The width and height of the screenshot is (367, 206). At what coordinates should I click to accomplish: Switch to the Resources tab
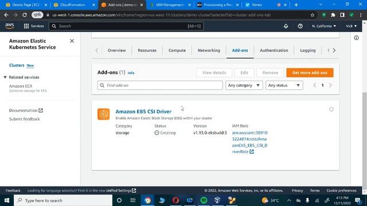click(x=147, y=50)
